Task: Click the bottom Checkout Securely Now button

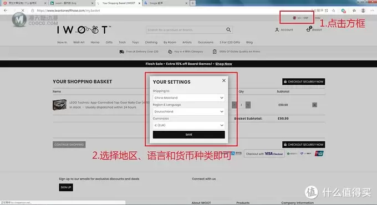Action: coord(303,145)
